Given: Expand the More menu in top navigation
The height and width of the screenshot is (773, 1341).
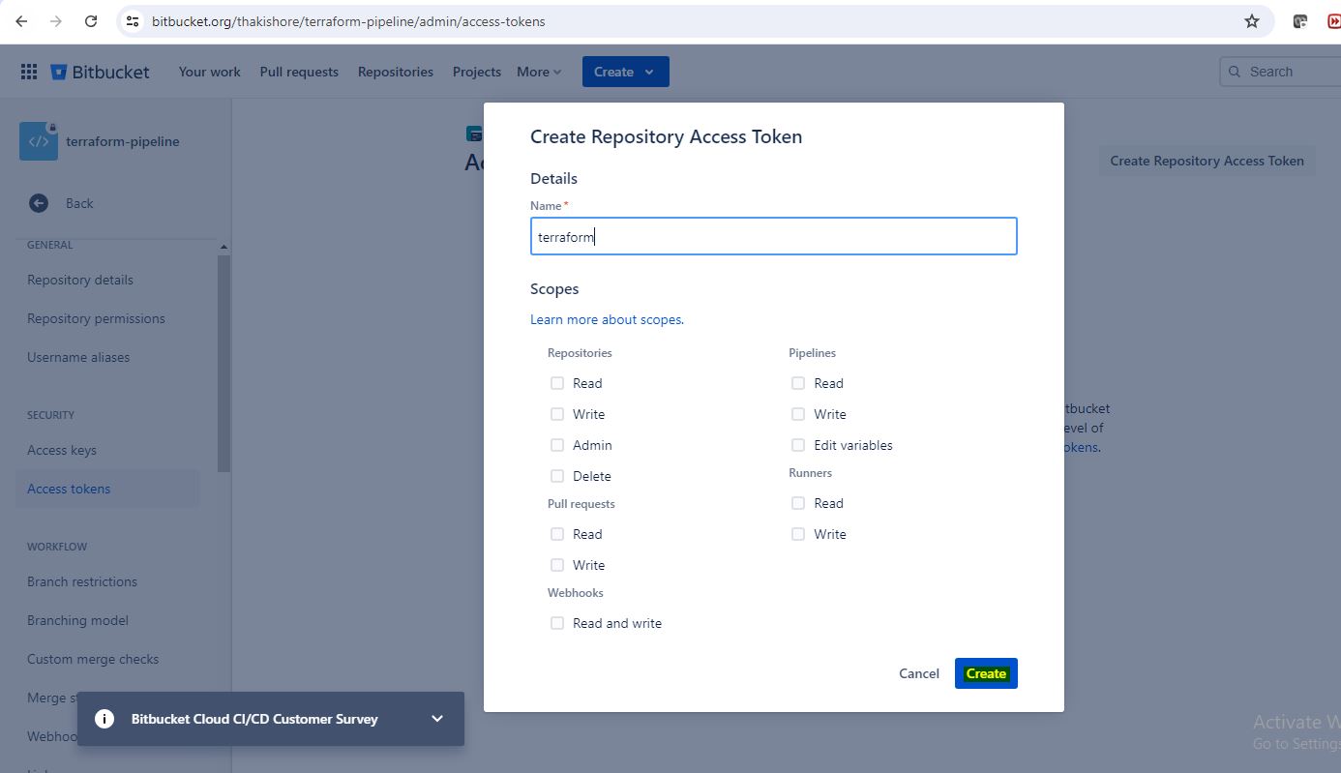Looking at the screenshot, I should 539,72.
